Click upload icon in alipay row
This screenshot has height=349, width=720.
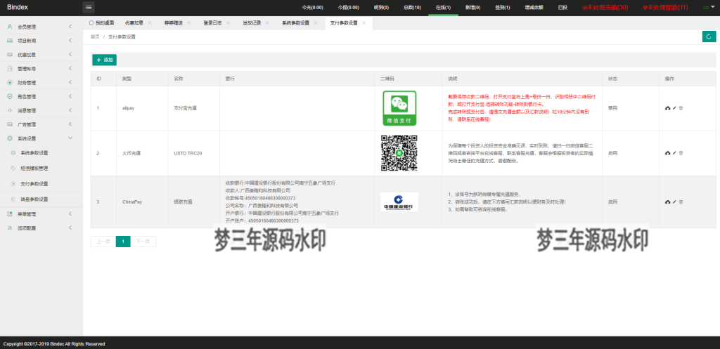click(668, 108)
